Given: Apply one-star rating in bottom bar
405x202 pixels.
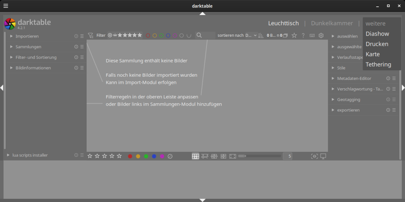Looking at the screenshot, I should (x=90, y=156).
